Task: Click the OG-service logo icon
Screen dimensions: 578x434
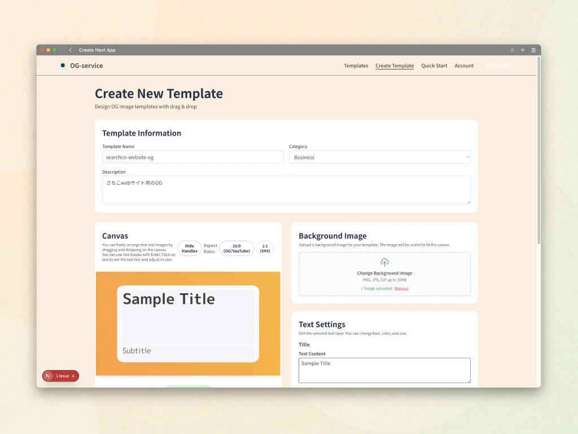Action: coord(63,66)
